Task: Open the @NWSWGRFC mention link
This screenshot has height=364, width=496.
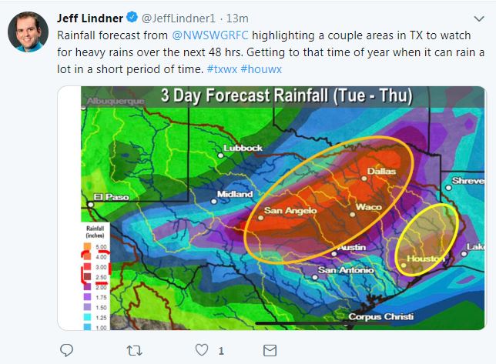Action: click(x=208, y=35)
